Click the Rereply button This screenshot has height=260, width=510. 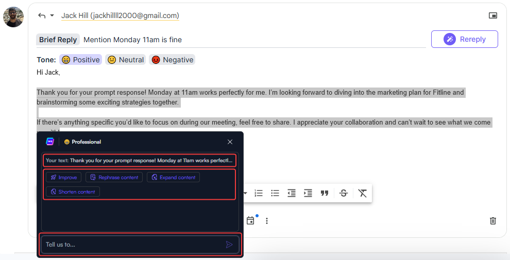point(464,39)
